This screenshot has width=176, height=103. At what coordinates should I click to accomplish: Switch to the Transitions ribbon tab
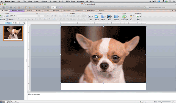point(67,11)
